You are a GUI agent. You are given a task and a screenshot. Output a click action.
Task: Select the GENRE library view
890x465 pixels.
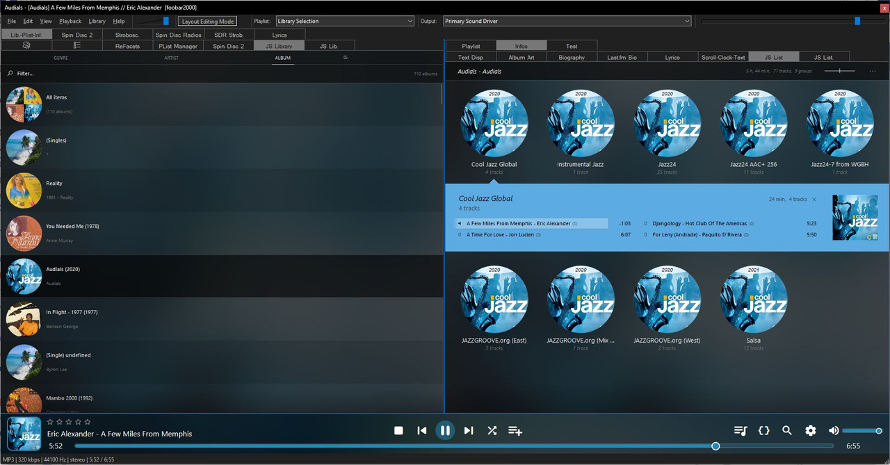(60, 58)
